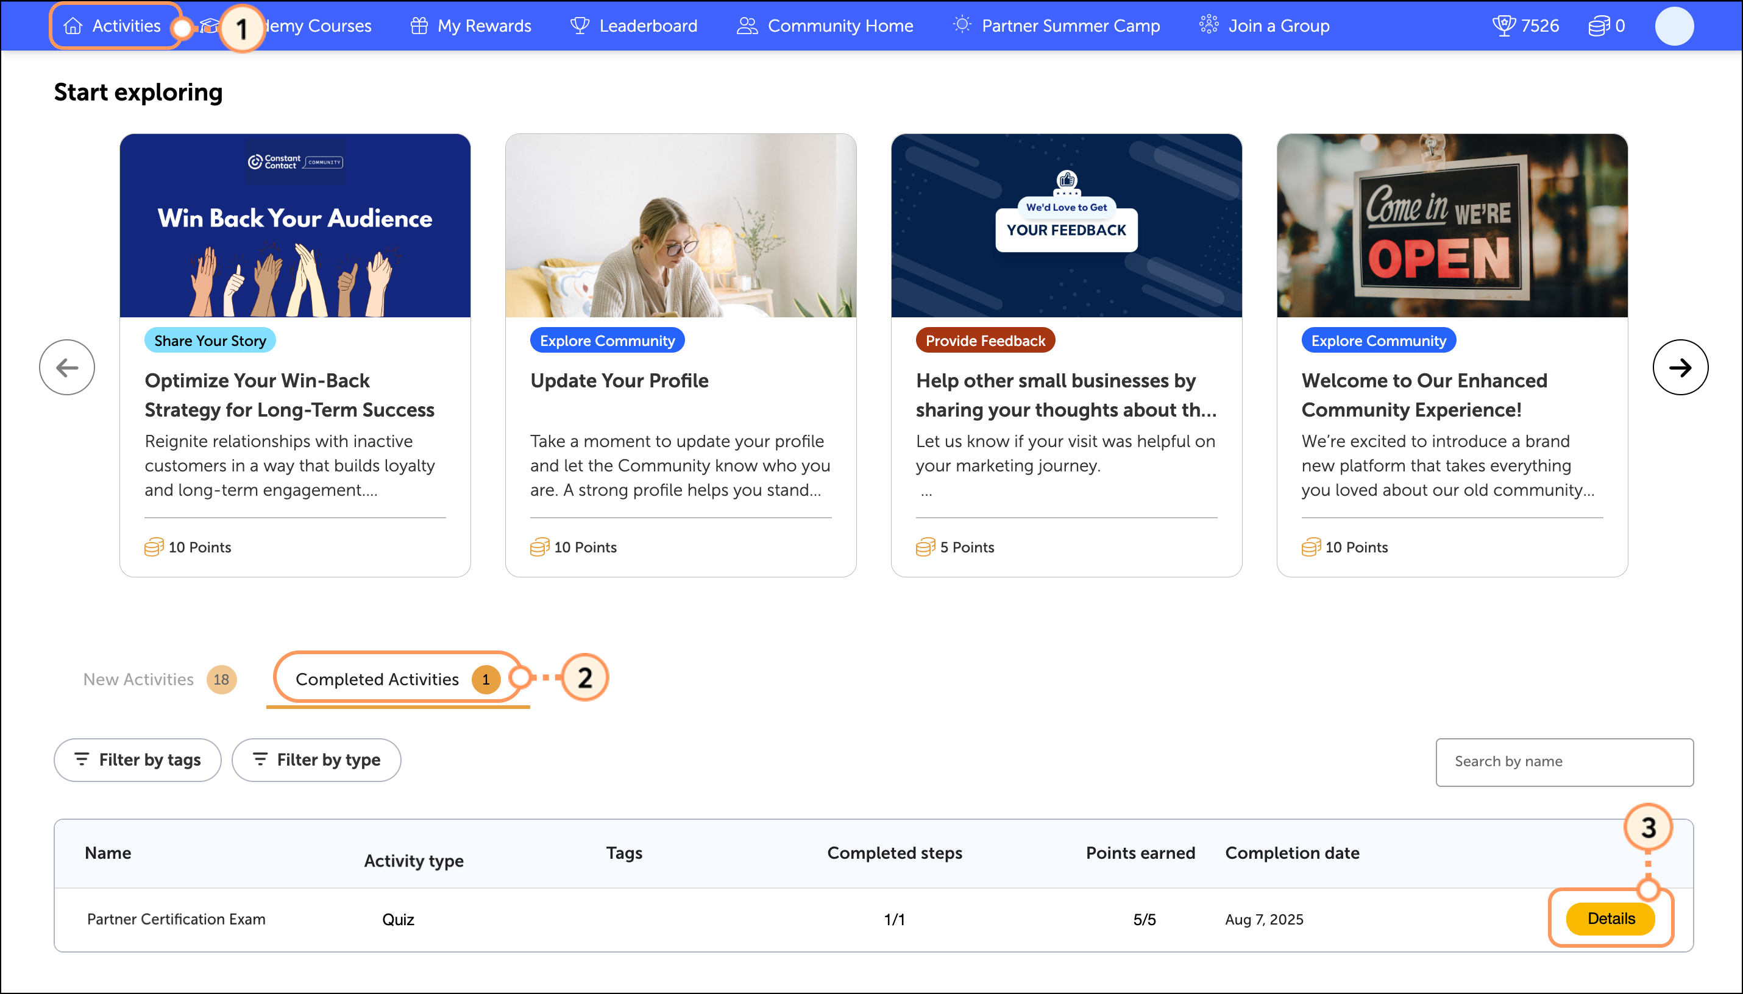
Task: Click the Quiz activity type cell
Action: (398, 920)
